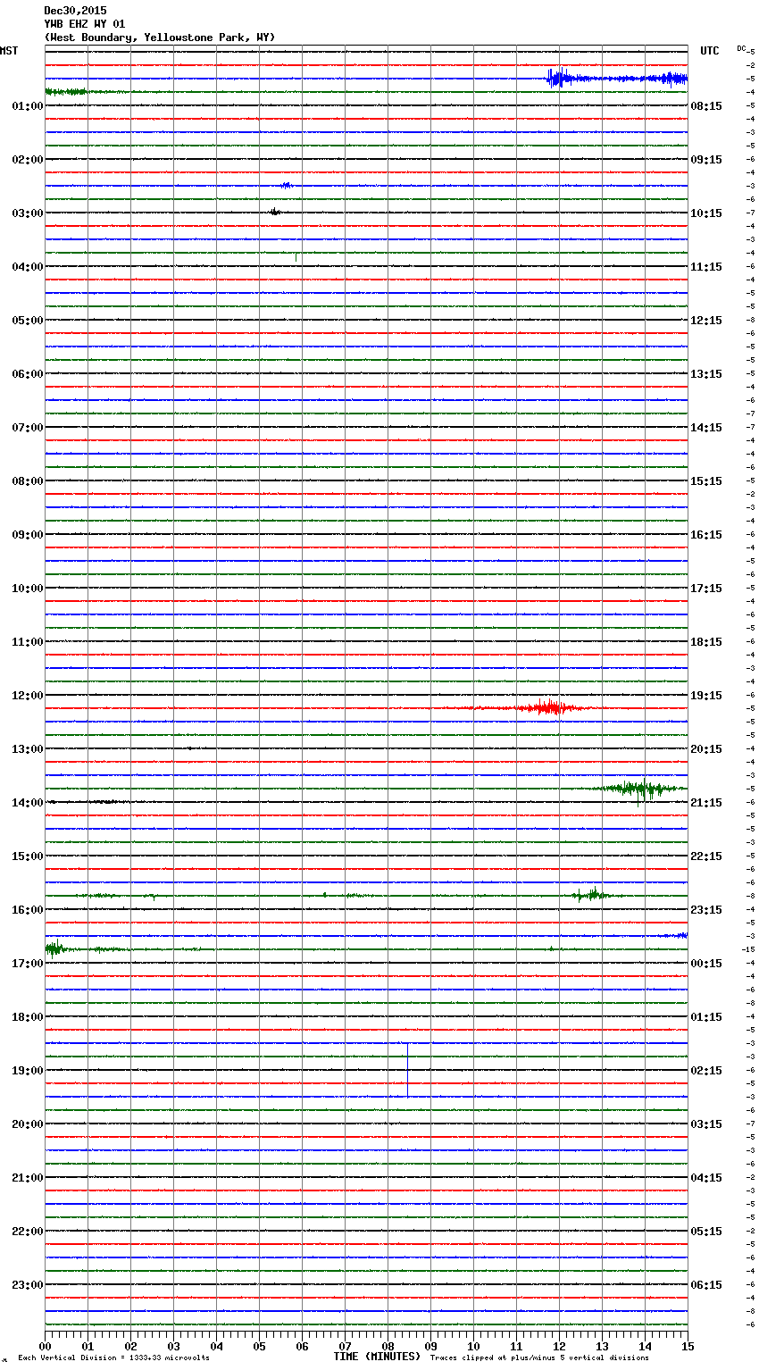
Task: Click the 04:15 UTC time label
Action: click(706, 1178)
